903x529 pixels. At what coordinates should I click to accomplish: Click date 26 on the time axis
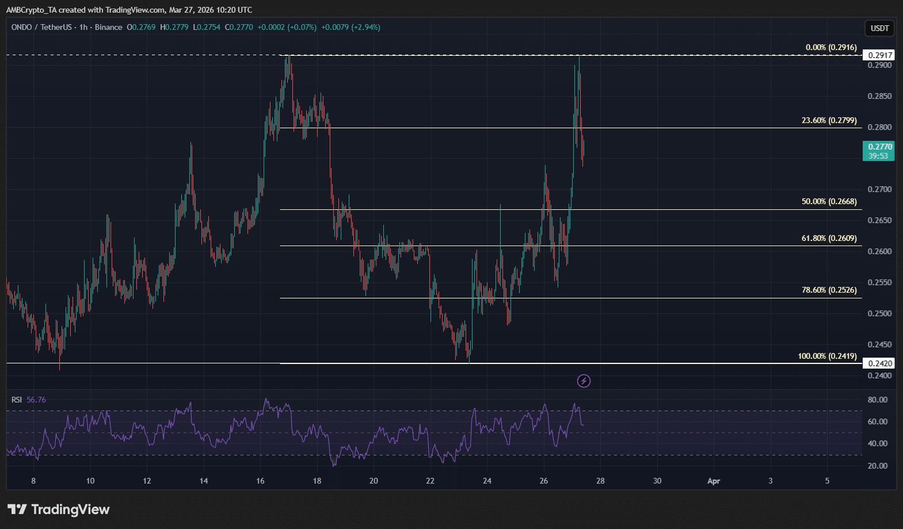[x=544, y=481]
